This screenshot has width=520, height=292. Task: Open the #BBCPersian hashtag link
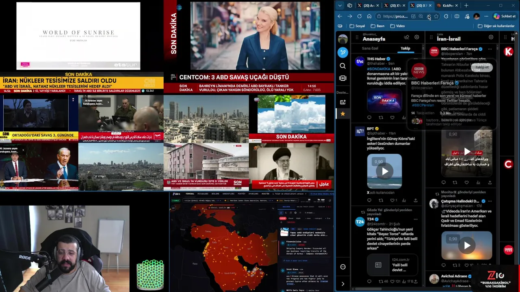pyautogui.click(x=422, y=105)
